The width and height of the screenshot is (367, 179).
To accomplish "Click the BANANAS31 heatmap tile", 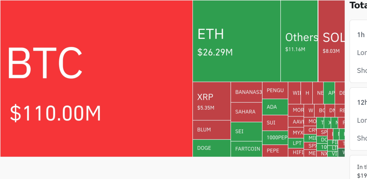I will click(246, 92).
